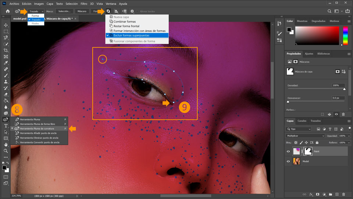Image resolution: width=353 pixels, height=199 pixels.
Task: Open path operations icon in options bar
Action: pos(108,11)
